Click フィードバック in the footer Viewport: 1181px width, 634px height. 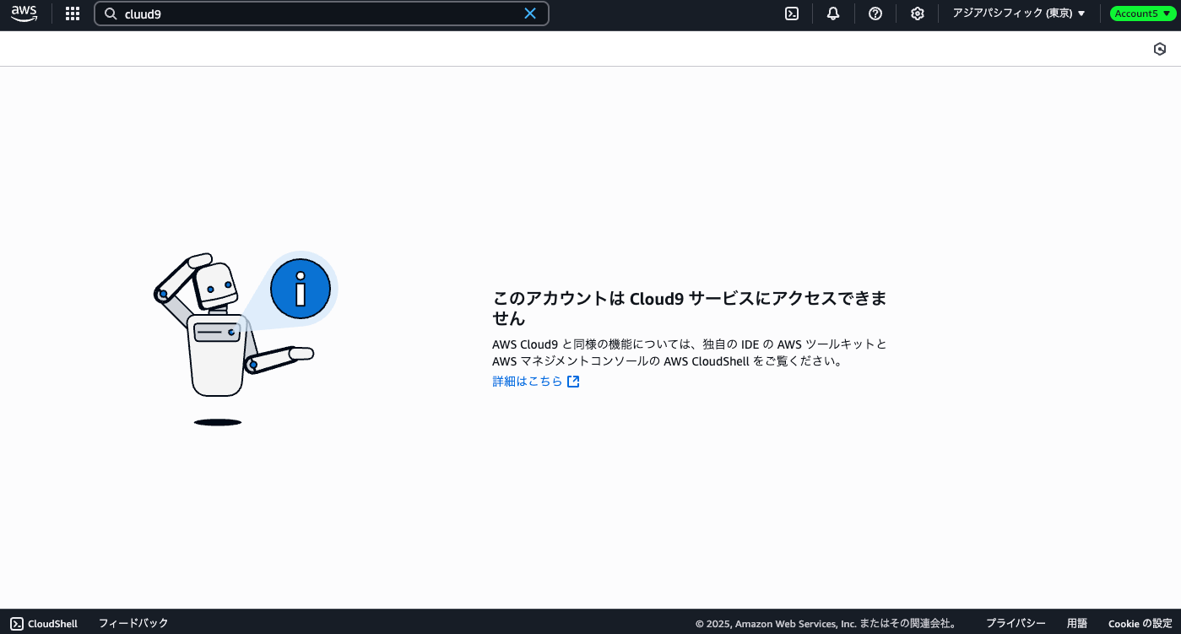133,623
